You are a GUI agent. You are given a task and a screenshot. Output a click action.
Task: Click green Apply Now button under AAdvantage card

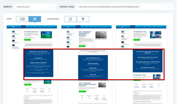[82, 46]
